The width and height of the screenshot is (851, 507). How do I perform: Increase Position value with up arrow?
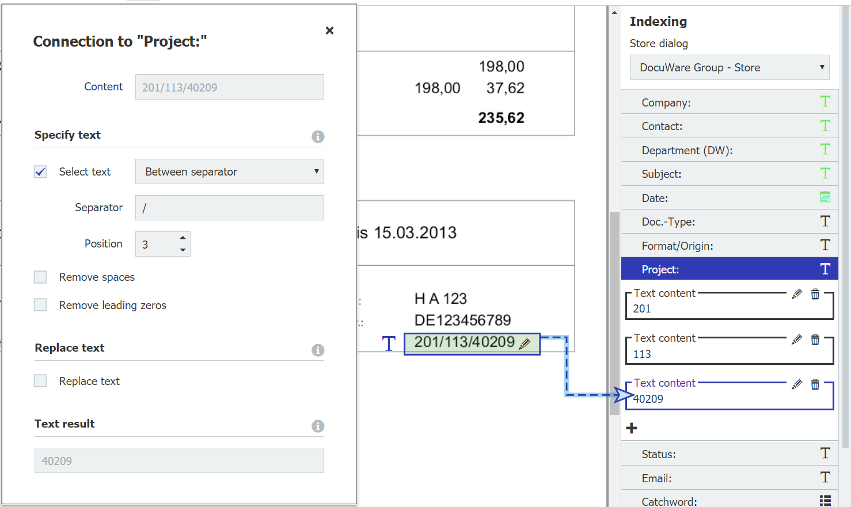click(x=183, y=238)
